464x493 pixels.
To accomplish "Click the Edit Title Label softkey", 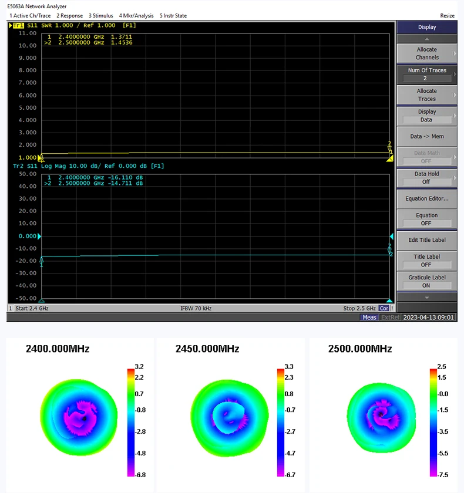I will 427,240.
